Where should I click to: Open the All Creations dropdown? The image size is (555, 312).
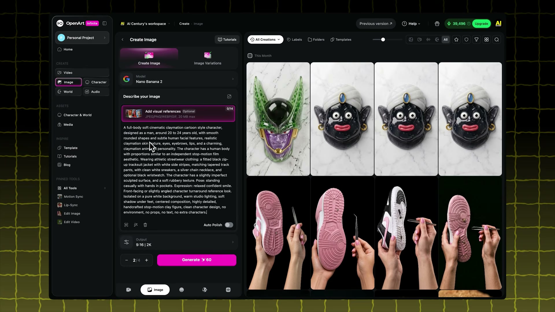(x=265, y=40)
